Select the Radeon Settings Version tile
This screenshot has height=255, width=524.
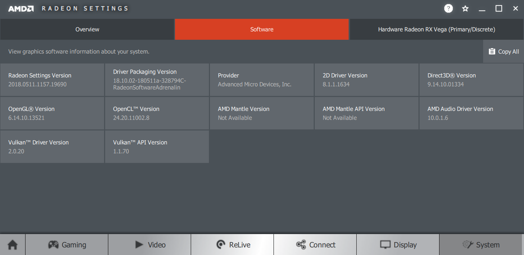(52, 80)
